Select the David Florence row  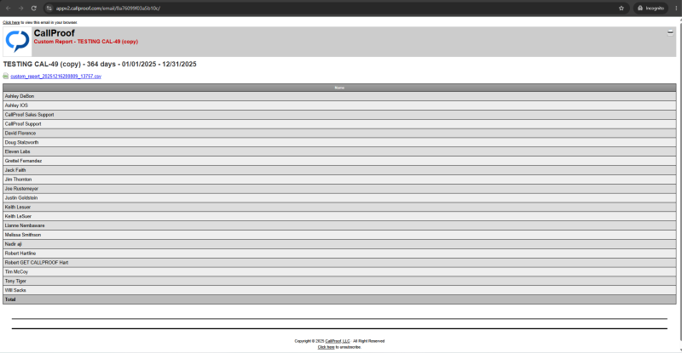(339, 134)
